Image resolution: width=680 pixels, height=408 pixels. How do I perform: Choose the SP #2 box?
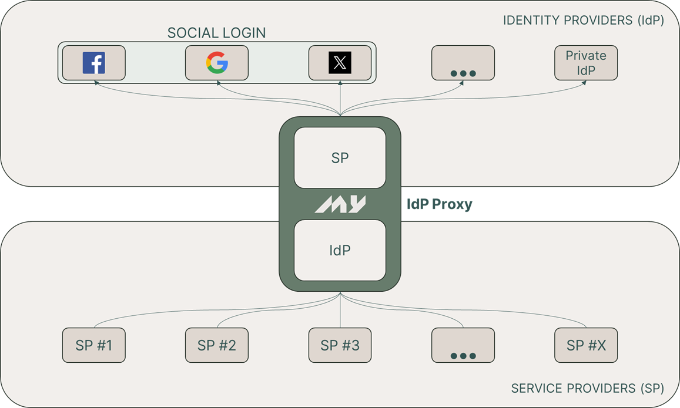pos(217,345)
